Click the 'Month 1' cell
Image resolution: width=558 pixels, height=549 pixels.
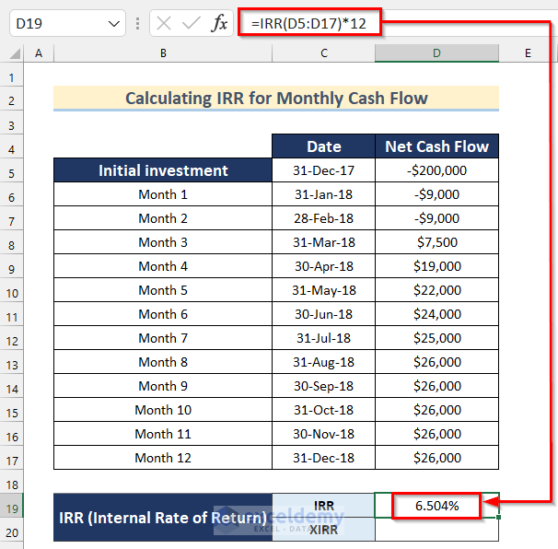163,194
